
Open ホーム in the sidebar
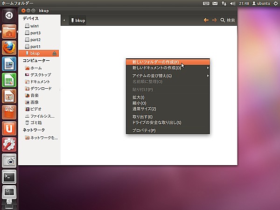39,68
